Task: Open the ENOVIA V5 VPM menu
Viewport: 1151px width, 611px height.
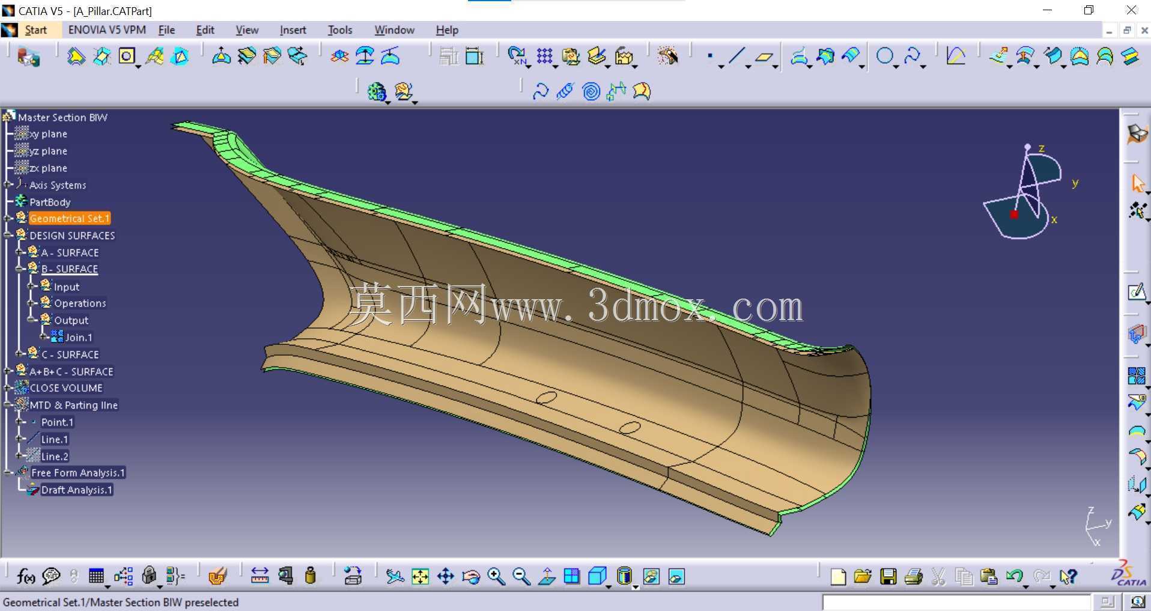Action: [x=107, y=30]
